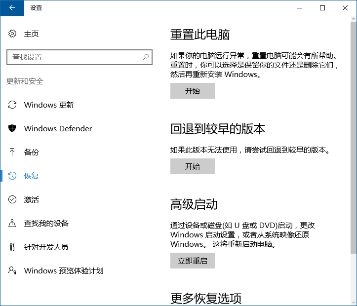The image size is (357, 306).
Task: Open the 主页 gear icon
Action: (x=12, y=34)
